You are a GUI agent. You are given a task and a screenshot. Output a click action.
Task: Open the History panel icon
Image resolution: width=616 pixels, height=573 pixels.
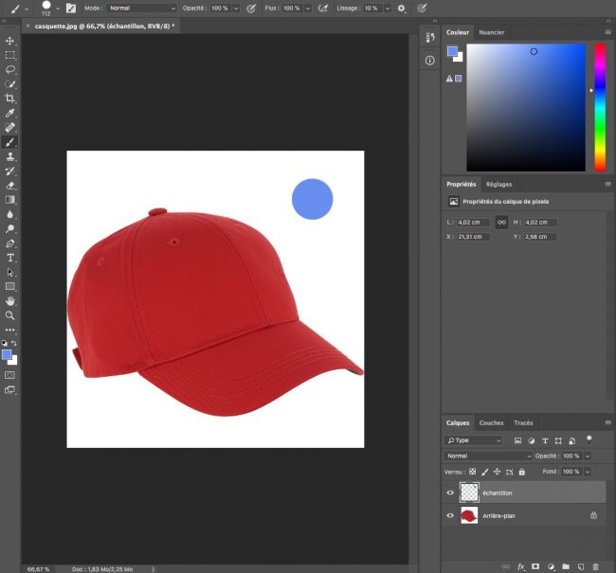[430, 37]
